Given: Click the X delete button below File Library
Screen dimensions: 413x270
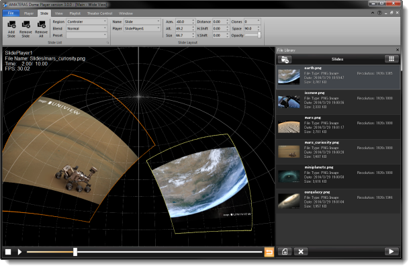Looking at the screenshot, I should (x=301, y=252).
